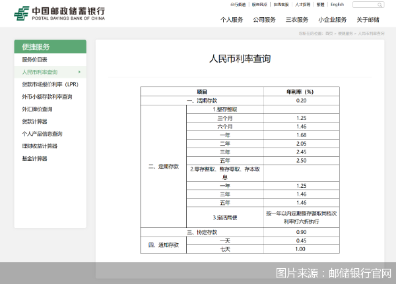Switch to the English site version
This screenshot has width=396, height=284.
coord(337,5)
